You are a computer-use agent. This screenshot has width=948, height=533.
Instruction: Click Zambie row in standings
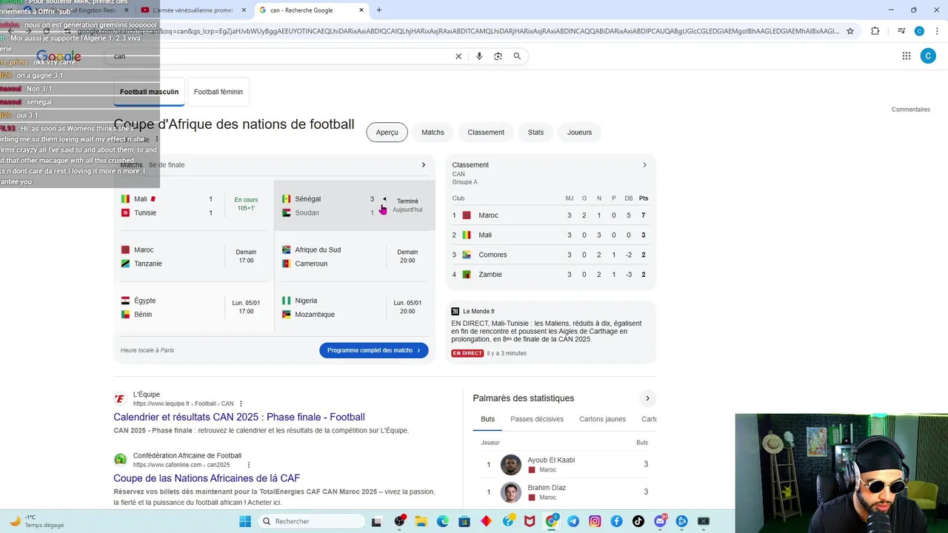point(550,275)
